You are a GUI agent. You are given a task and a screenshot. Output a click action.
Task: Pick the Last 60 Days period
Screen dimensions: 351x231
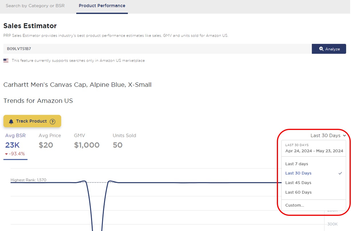(298, 192)
